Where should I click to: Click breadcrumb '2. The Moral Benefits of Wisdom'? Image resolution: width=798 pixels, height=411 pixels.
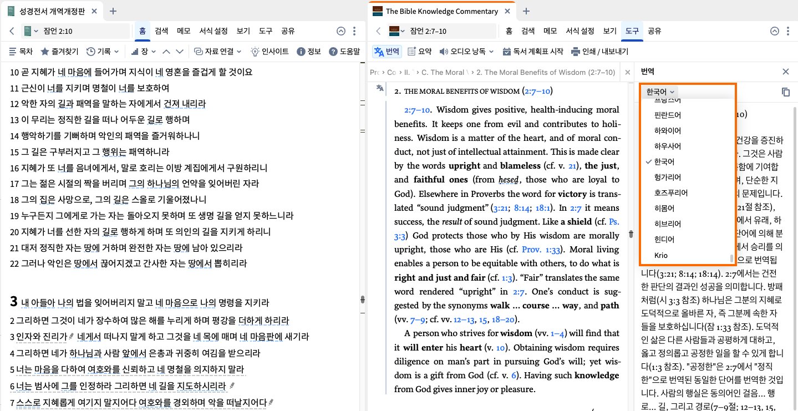click(546, 72)
